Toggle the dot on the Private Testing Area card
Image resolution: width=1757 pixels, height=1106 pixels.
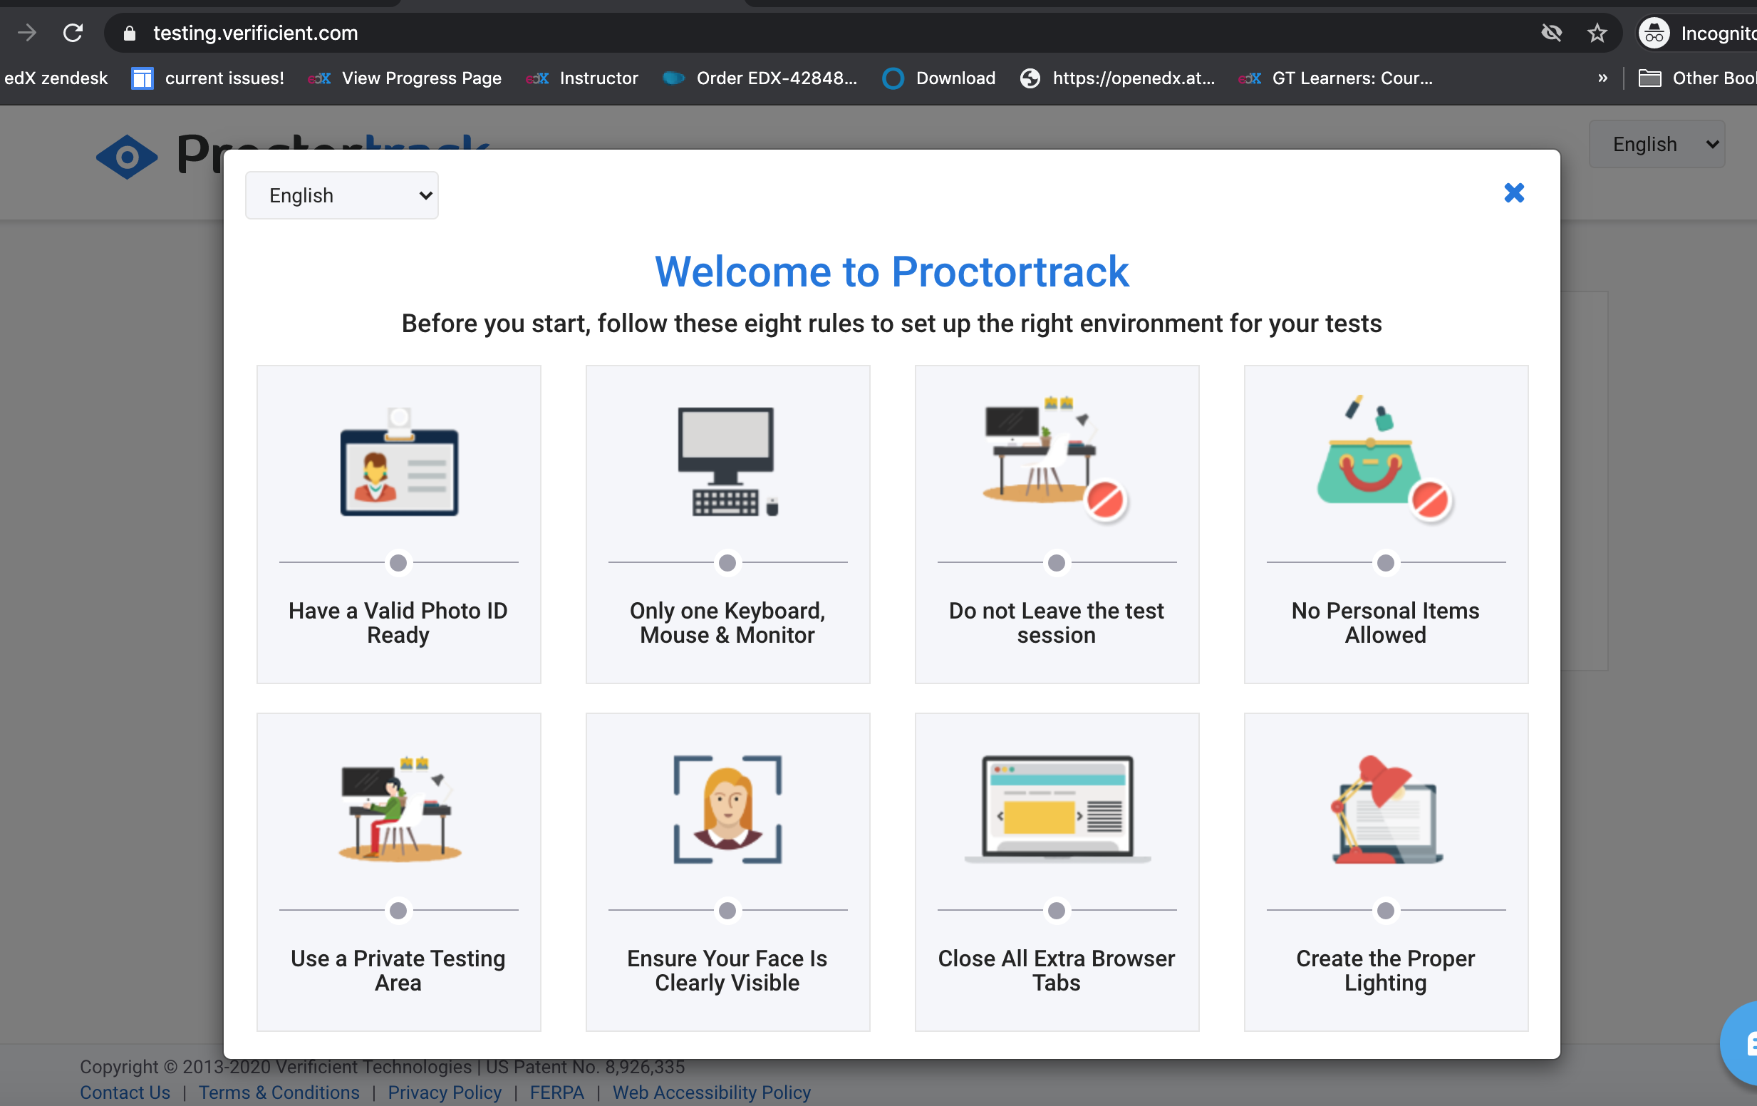398,909
